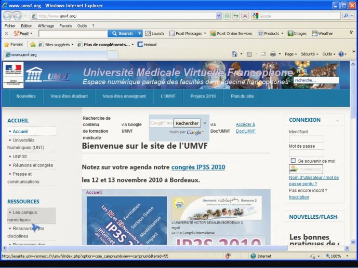Open the 'Vous êtes étudiant' site menu
The height and width of the screenshot is (268, 358).
click(x=69, y=96)
